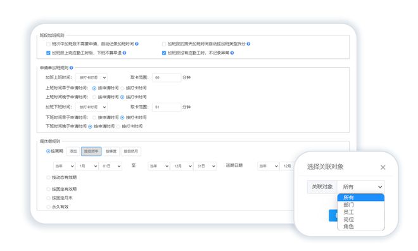Select the 按固定有效期 radio option
The height and width of the screenshot is (251, 418).
(48, 189)
